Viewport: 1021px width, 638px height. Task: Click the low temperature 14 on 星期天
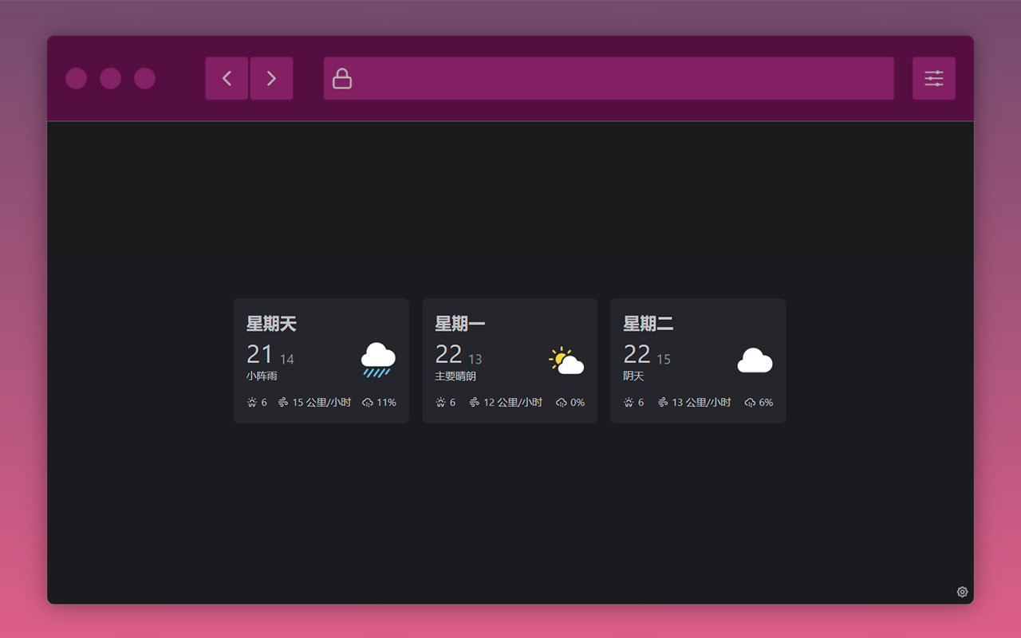(x=287, y=359)
